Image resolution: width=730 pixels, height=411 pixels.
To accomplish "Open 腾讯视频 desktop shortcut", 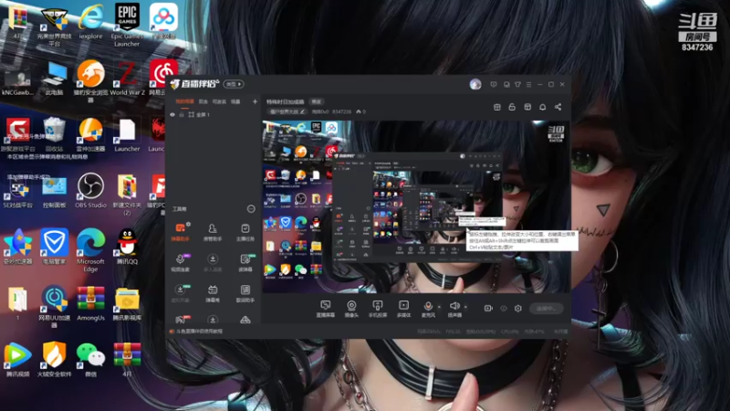I will [x=17, y=360].
